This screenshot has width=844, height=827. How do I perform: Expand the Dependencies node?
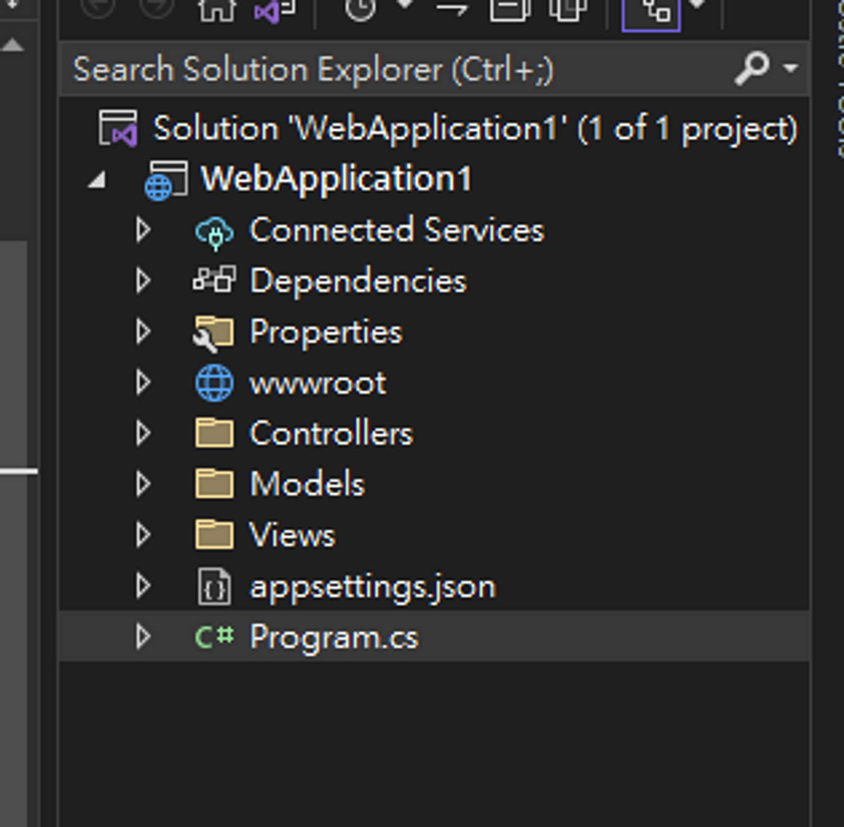click(144, 281)
